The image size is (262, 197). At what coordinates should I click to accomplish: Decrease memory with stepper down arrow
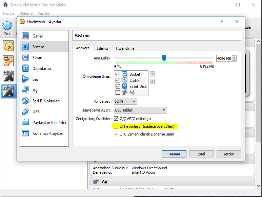234,59
